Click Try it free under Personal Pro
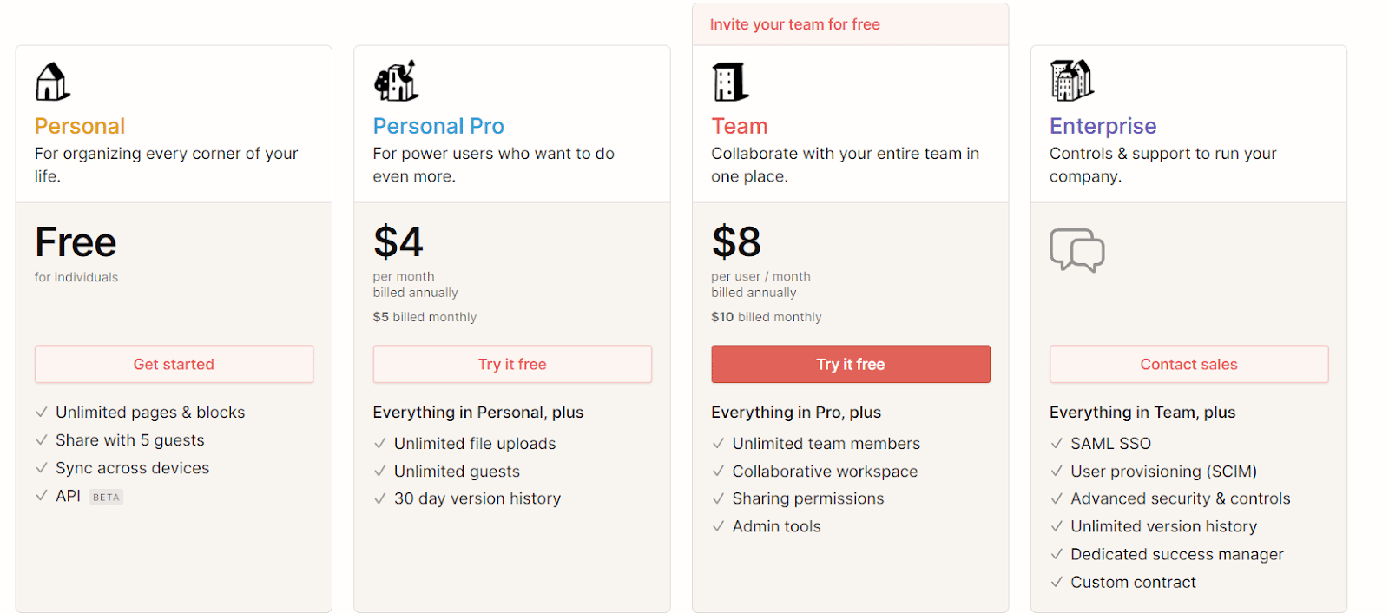The image size is (1389, 614). (x=512, y=364)
